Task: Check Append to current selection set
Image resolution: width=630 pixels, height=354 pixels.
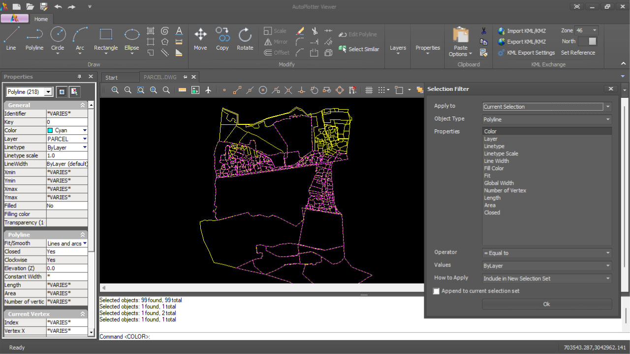Action: [436, 291]
